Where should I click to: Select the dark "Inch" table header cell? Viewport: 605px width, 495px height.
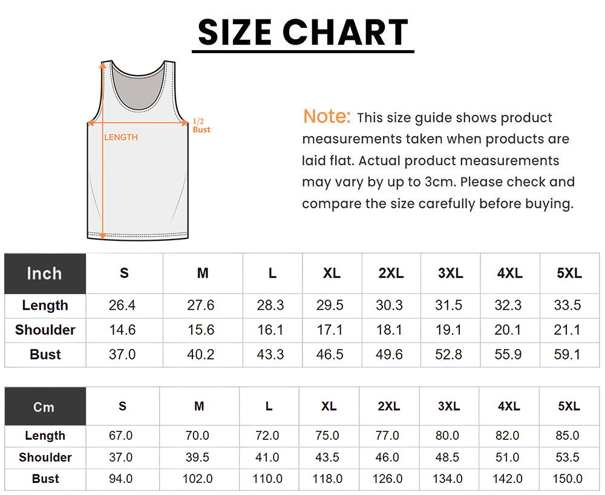point(45,274)
